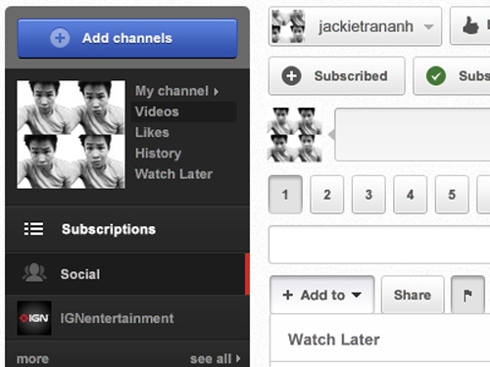Click the Add channels label text
The width and height of the screenshot is (490, 367).
coord(127,38)
